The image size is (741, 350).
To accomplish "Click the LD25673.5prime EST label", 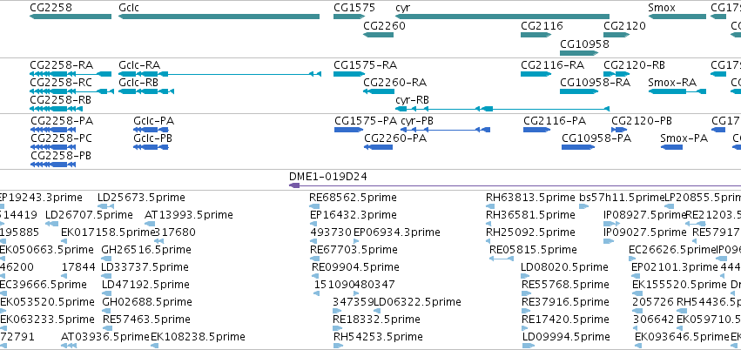I will click(x=141, y=198).
